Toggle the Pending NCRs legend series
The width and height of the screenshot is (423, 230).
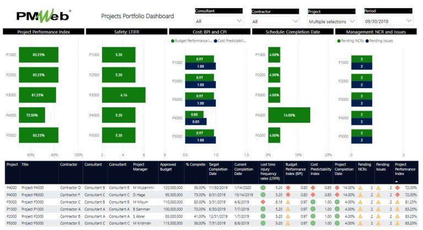pyautogui.click(x=352, y=41)
